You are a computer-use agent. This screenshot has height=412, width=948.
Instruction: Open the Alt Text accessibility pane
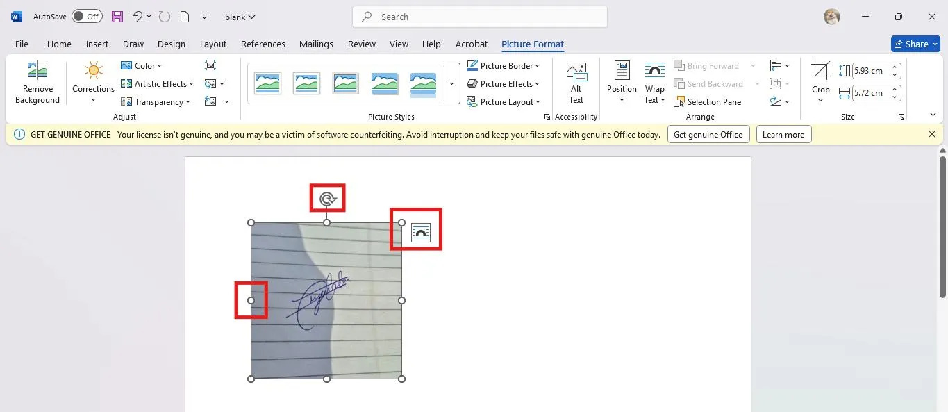click(576, 83)
